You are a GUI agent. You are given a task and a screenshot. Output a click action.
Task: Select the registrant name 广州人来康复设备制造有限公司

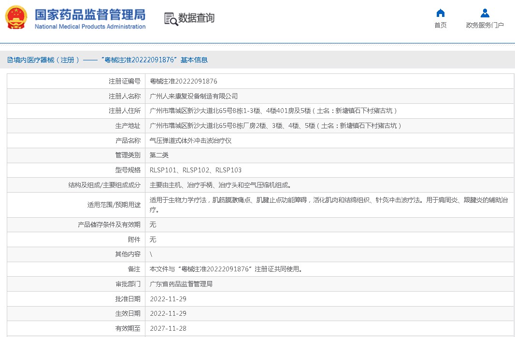[194, 96]
